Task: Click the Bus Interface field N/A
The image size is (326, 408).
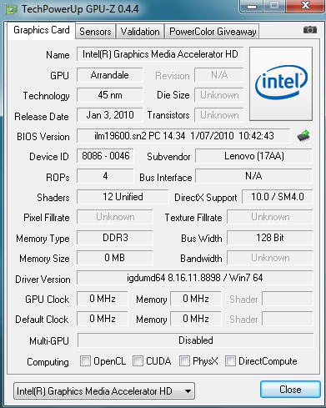Action: click(254, 176)
